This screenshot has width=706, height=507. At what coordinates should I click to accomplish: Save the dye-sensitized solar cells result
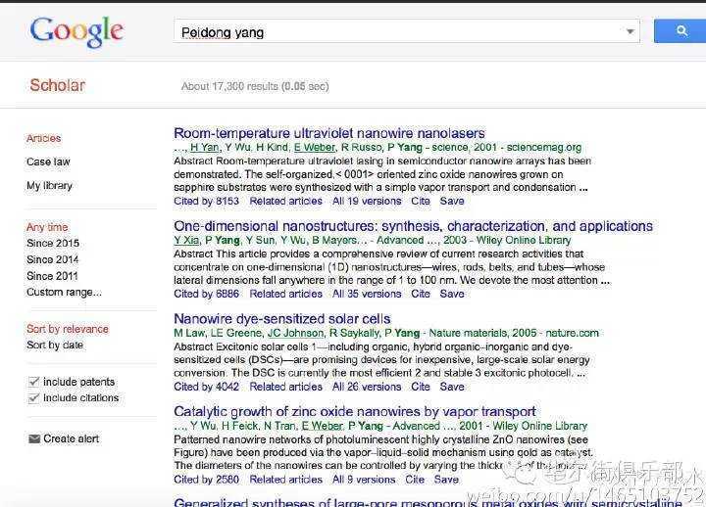pos(452,387)
